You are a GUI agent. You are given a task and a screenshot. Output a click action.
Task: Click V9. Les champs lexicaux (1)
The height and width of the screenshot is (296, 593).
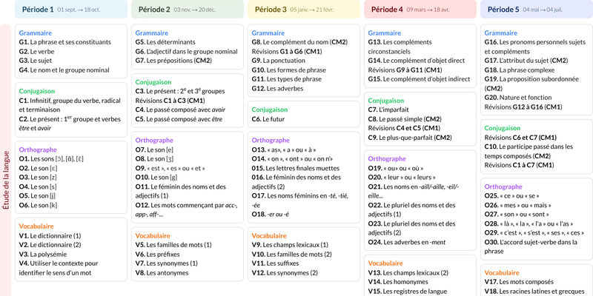coord(290,245)
